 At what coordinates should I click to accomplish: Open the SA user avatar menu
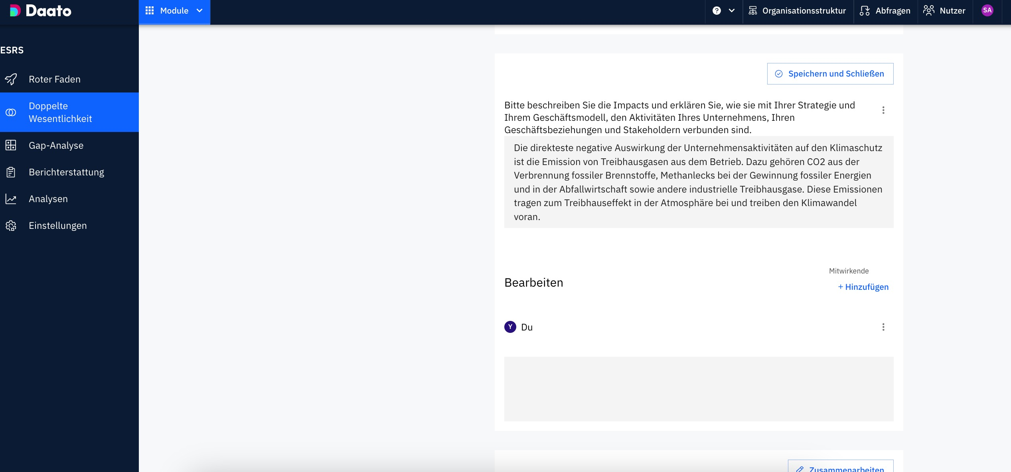click(x=987, y=11)
